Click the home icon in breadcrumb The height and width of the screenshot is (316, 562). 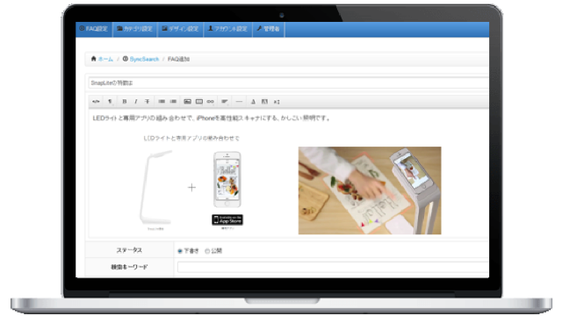click(94, 59)
